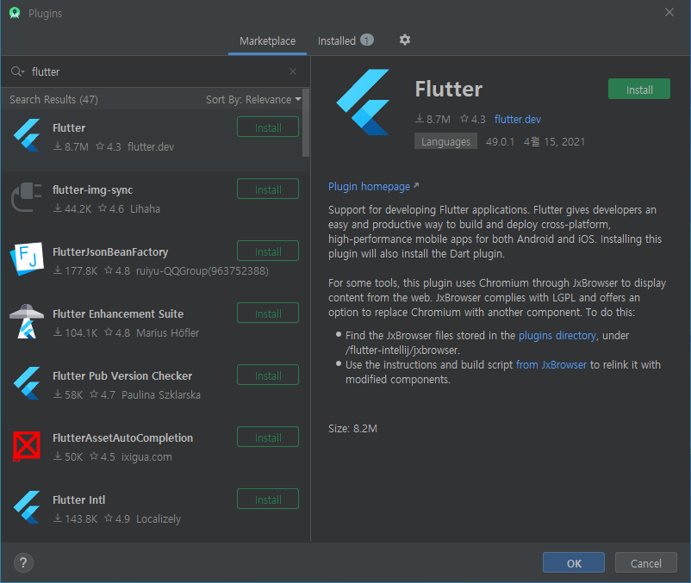Click the Languages category tag
This screenshot has width=691, height=583.
445,142
